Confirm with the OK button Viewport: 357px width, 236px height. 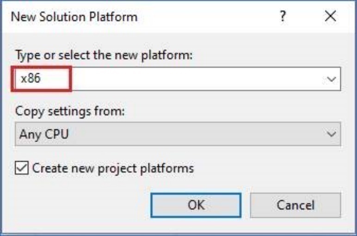[x=196, y=205]
